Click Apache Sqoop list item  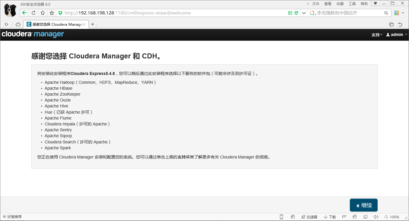(x=58, y=136)
